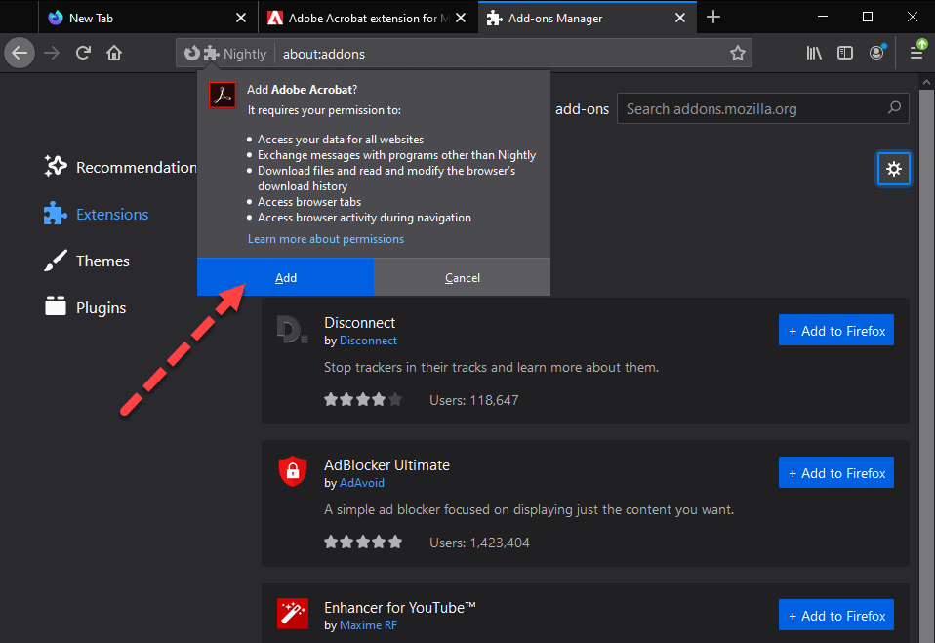This screenshot has height=643, width=935.
Task: Open the Maxime RF author link
Action: pos(368,625)
